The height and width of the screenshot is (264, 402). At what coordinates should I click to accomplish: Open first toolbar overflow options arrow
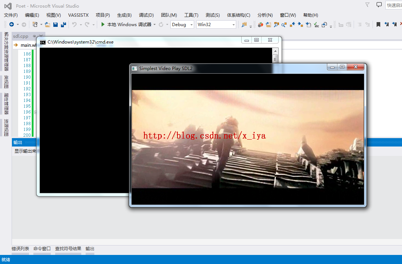click(x=250, y=26)
